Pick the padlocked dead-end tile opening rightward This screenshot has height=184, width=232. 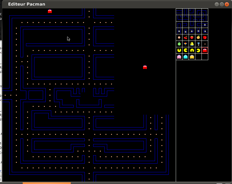click(x=205, y=31)
